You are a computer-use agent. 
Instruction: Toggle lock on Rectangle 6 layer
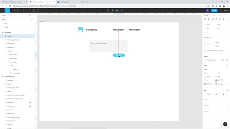coord(30,102)
